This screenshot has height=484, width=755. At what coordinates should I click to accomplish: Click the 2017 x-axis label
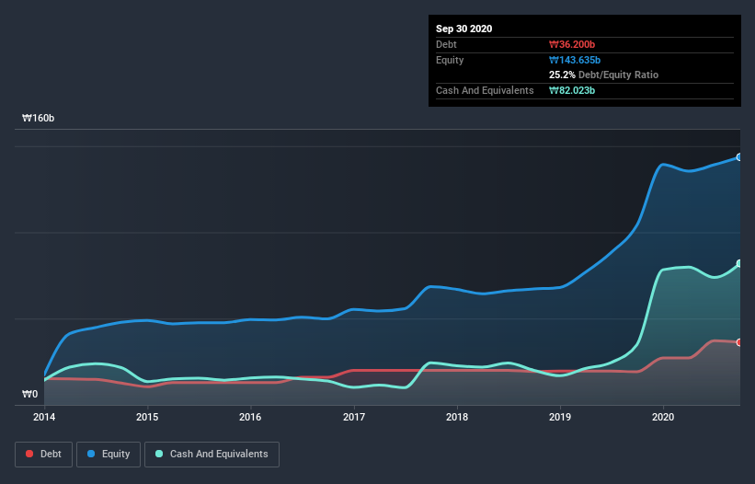pos(354,417)
